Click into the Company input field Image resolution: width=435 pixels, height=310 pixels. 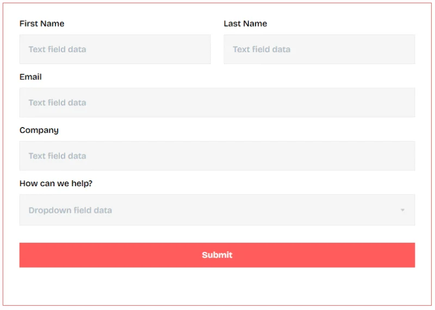(x=217, y=156)
